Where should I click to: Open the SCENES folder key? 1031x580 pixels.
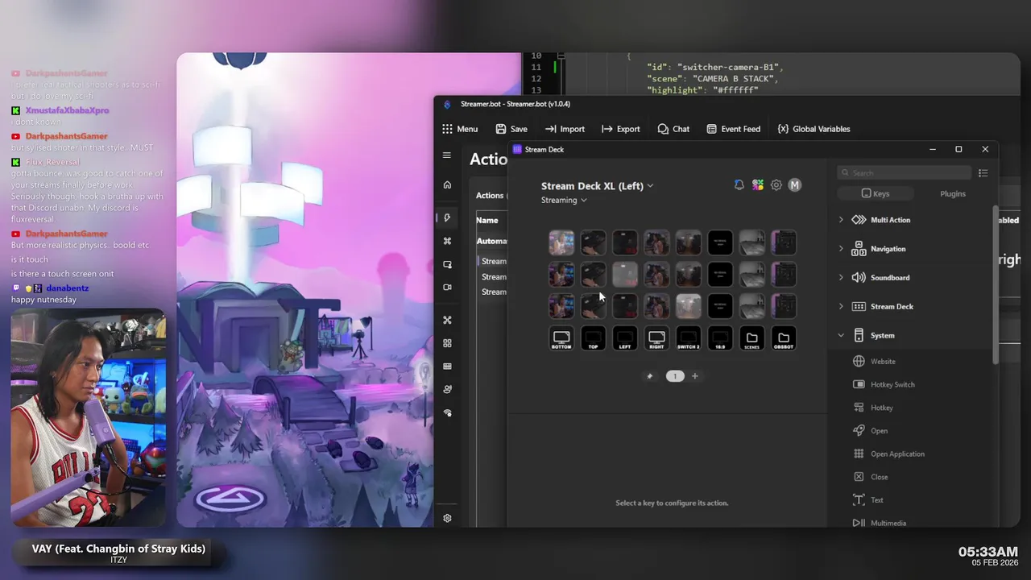point(752,338)
